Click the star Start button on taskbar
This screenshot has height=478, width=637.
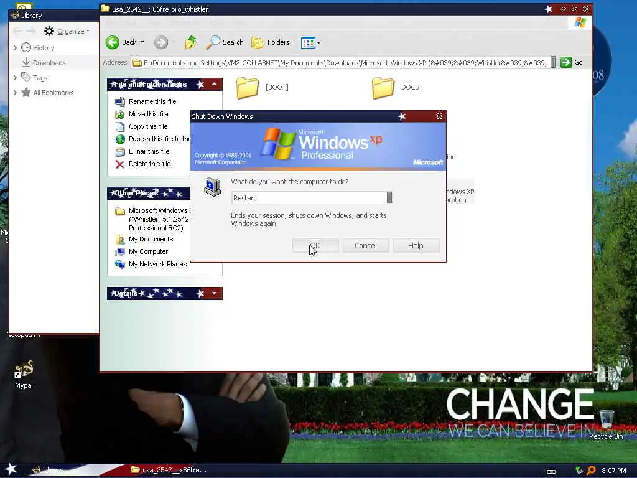(11, 469)
